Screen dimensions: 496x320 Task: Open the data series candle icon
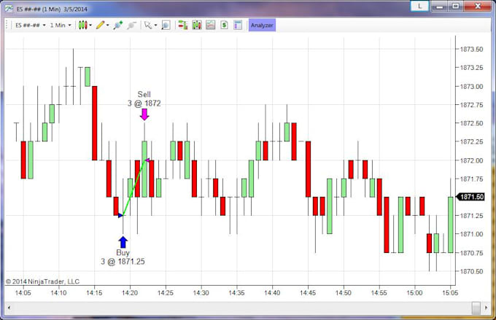click(x=197, y=26)
